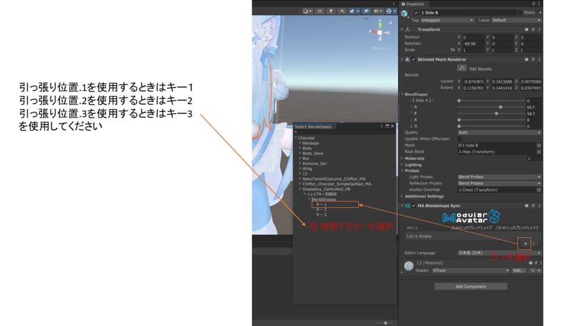Adjust the --[ Side A ]-- blendshape slider
Image resolution: width=580 pixels, height=326 pixels.
[x=491, y=101]
